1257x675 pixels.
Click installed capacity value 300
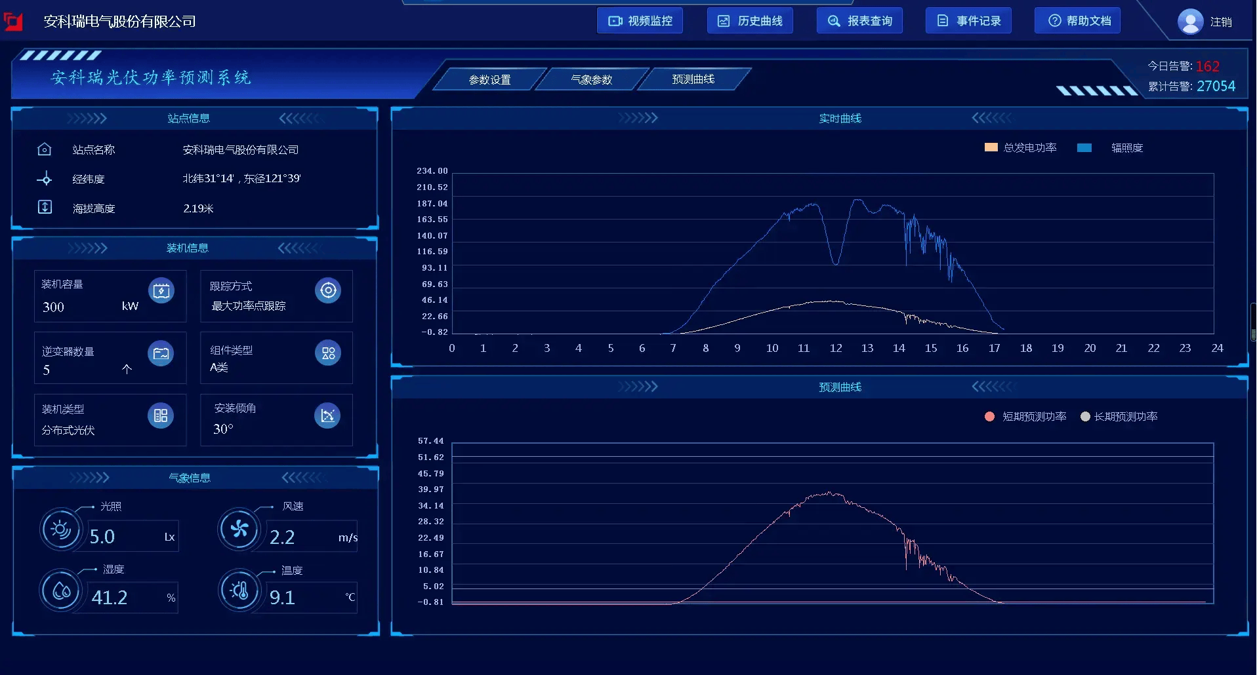[53, 307]
